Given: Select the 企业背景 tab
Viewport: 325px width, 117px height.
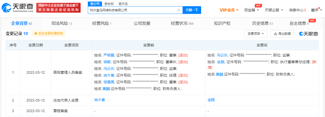Looking at the screenshot, I should (22, 23).
